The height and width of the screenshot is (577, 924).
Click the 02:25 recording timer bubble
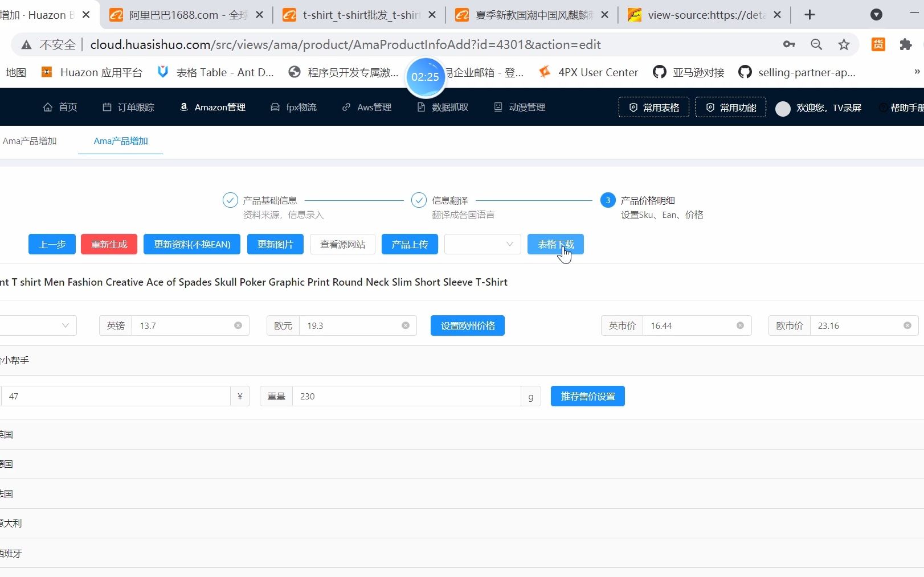point(425,77)
